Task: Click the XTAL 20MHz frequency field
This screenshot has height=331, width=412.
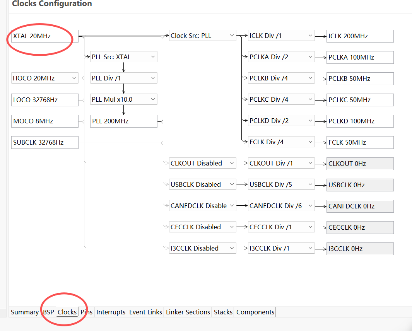Action: coord(44,36)
